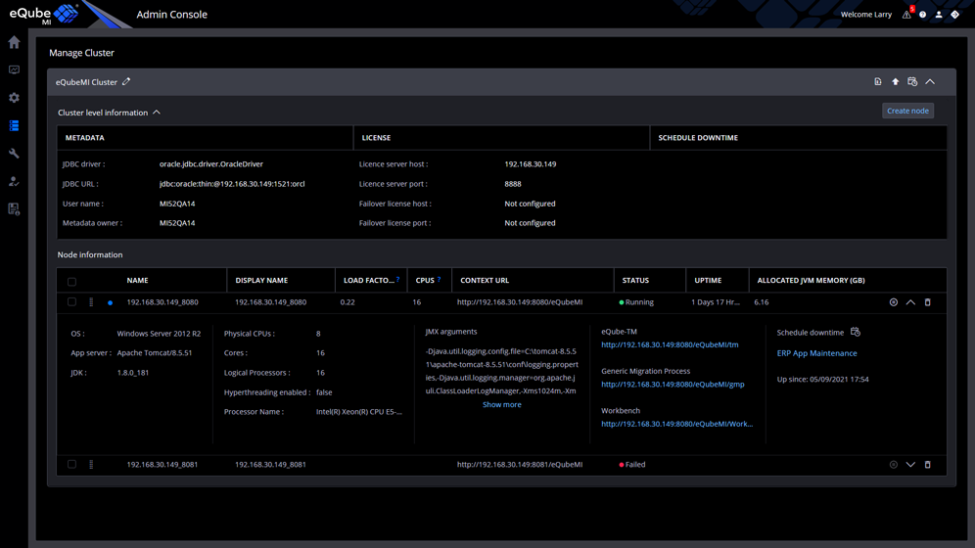Click start icon for 192.168.30.149_8081 node
The image size is (975, 548).
pos(894,464)
